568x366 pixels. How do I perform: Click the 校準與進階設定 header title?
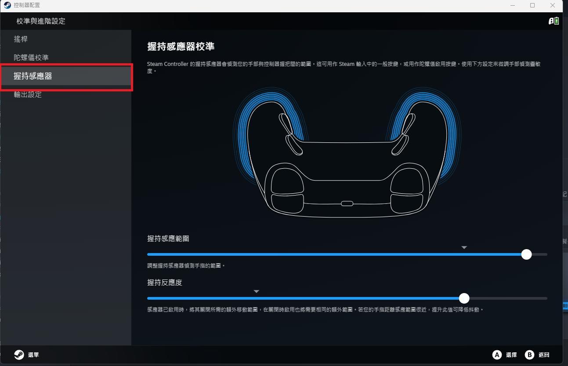pos(41,21)
